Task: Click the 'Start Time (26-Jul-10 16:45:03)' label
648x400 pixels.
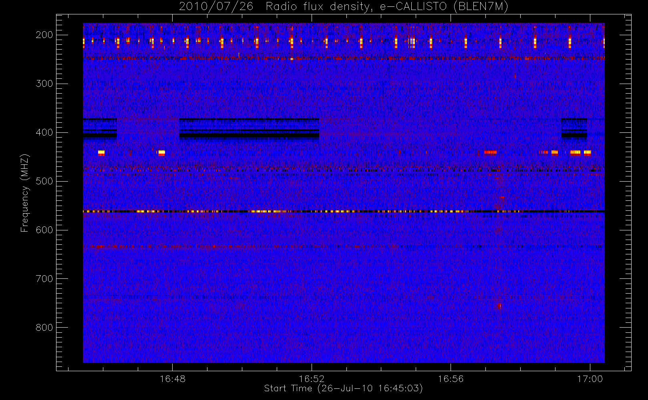Action: click(343, 388)
